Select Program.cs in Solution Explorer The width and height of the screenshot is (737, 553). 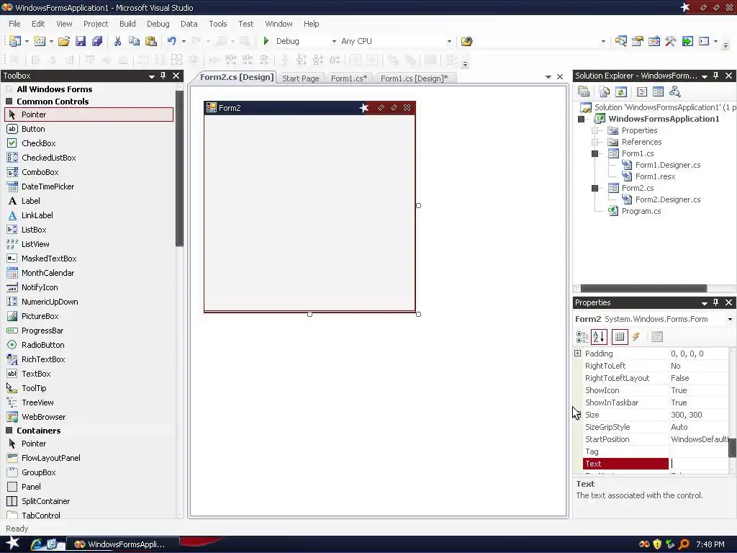641,211
